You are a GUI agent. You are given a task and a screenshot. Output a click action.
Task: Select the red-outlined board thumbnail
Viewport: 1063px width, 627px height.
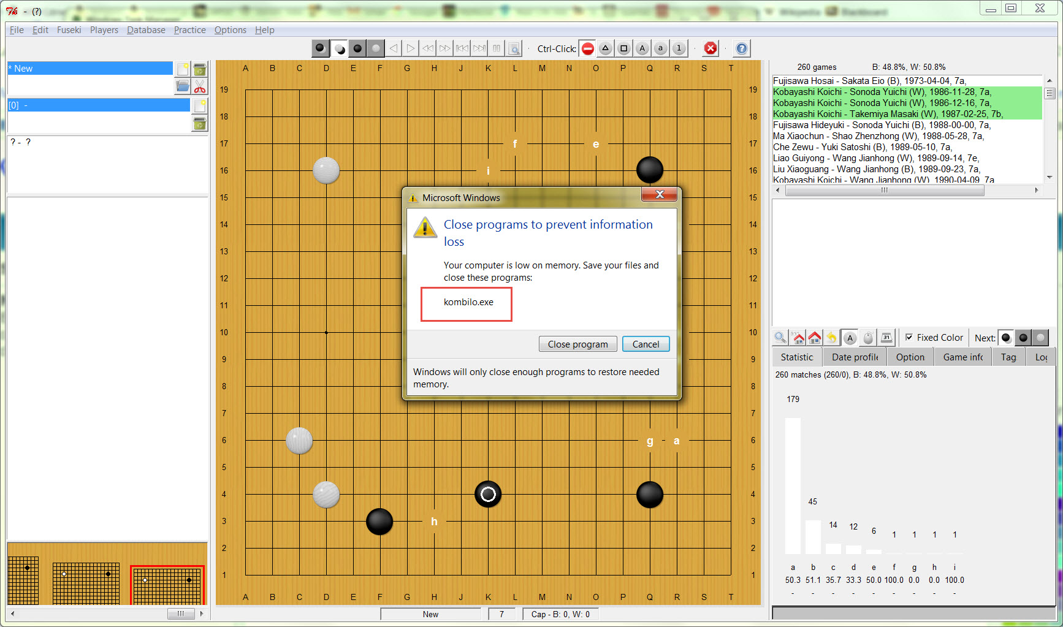(x=167, y=585)
